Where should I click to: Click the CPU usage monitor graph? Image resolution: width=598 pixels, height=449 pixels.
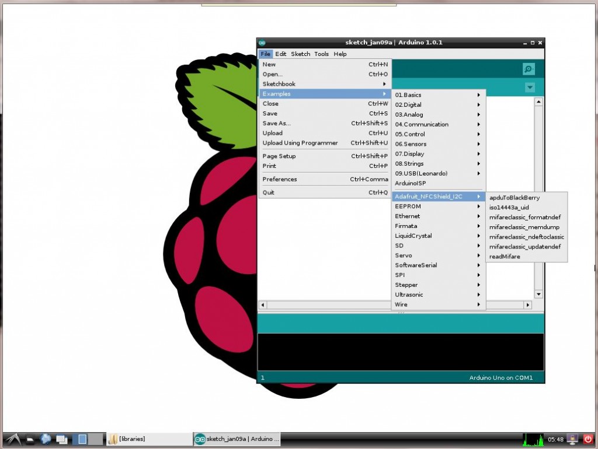click(x=533, y=440)
